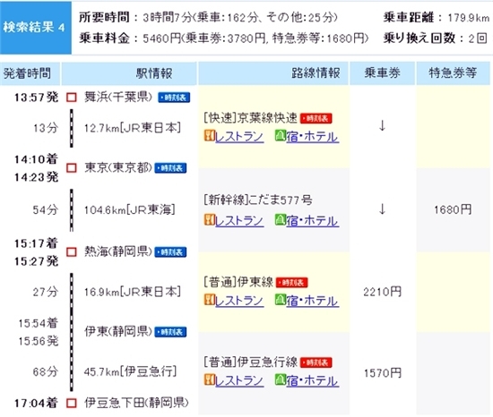This screenshot has height=417, width=493.
Task: Click the 1680円 express ticket fare
Action: click(x=453, y=209)
